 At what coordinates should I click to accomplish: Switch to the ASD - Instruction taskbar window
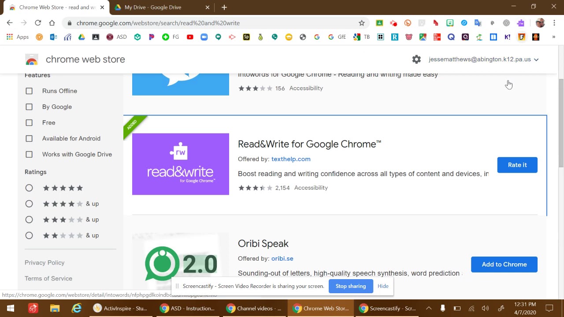pyautogui.click(x=187, y=308)
